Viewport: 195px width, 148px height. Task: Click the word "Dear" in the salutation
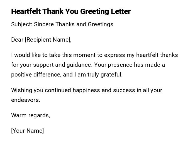[x=17, y=40]
